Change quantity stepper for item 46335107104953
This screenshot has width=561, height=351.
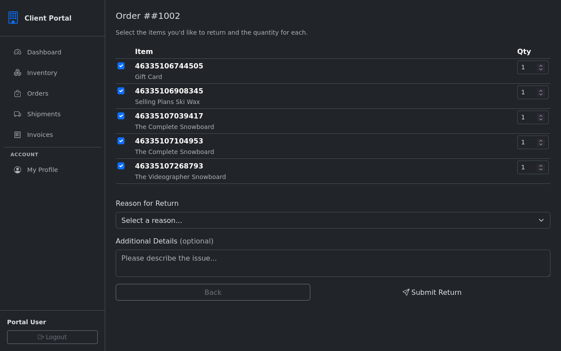pos(541,143)
